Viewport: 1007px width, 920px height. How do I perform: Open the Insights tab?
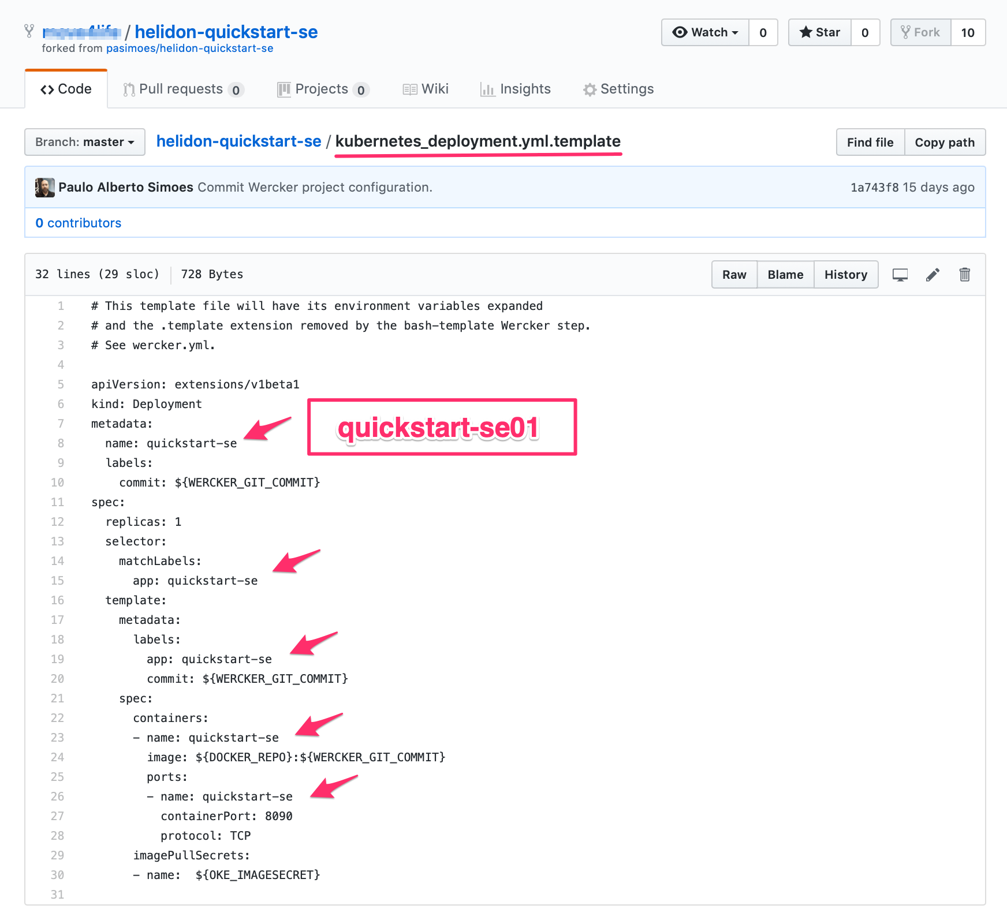[x=516, y=89]
